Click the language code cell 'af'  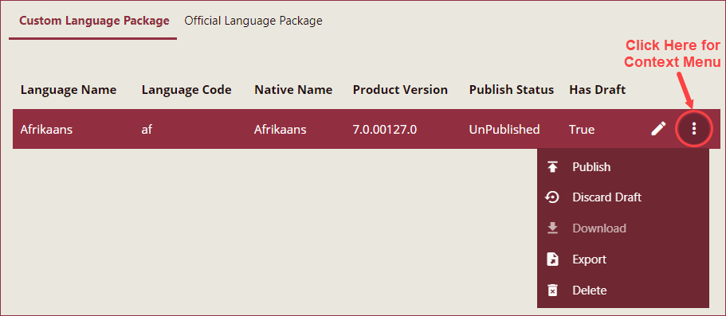pyautogui.click(x=147, y=129)
